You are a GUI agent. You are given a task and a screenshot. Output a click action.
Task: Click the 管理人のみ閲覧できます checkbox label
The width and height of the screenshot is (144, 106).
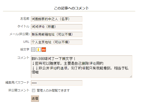point(53,90)
